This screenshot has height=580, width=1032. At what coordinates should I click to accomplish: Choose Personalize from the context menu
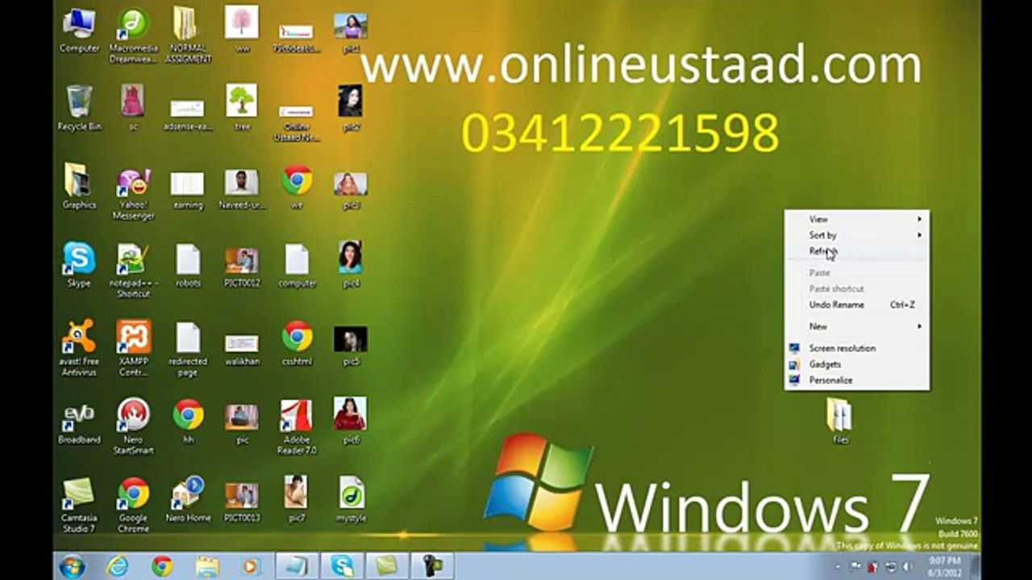coord(856,380)
